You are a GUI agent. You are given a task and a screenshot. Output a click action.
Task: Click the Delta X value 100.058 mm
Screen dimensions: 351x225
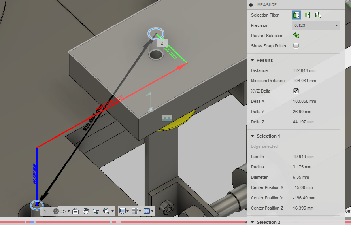[x=304, y=101]
